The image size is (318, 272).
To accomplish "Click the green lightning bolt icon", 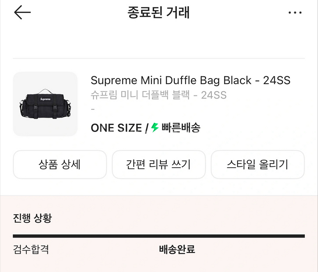I will (155, 128).
